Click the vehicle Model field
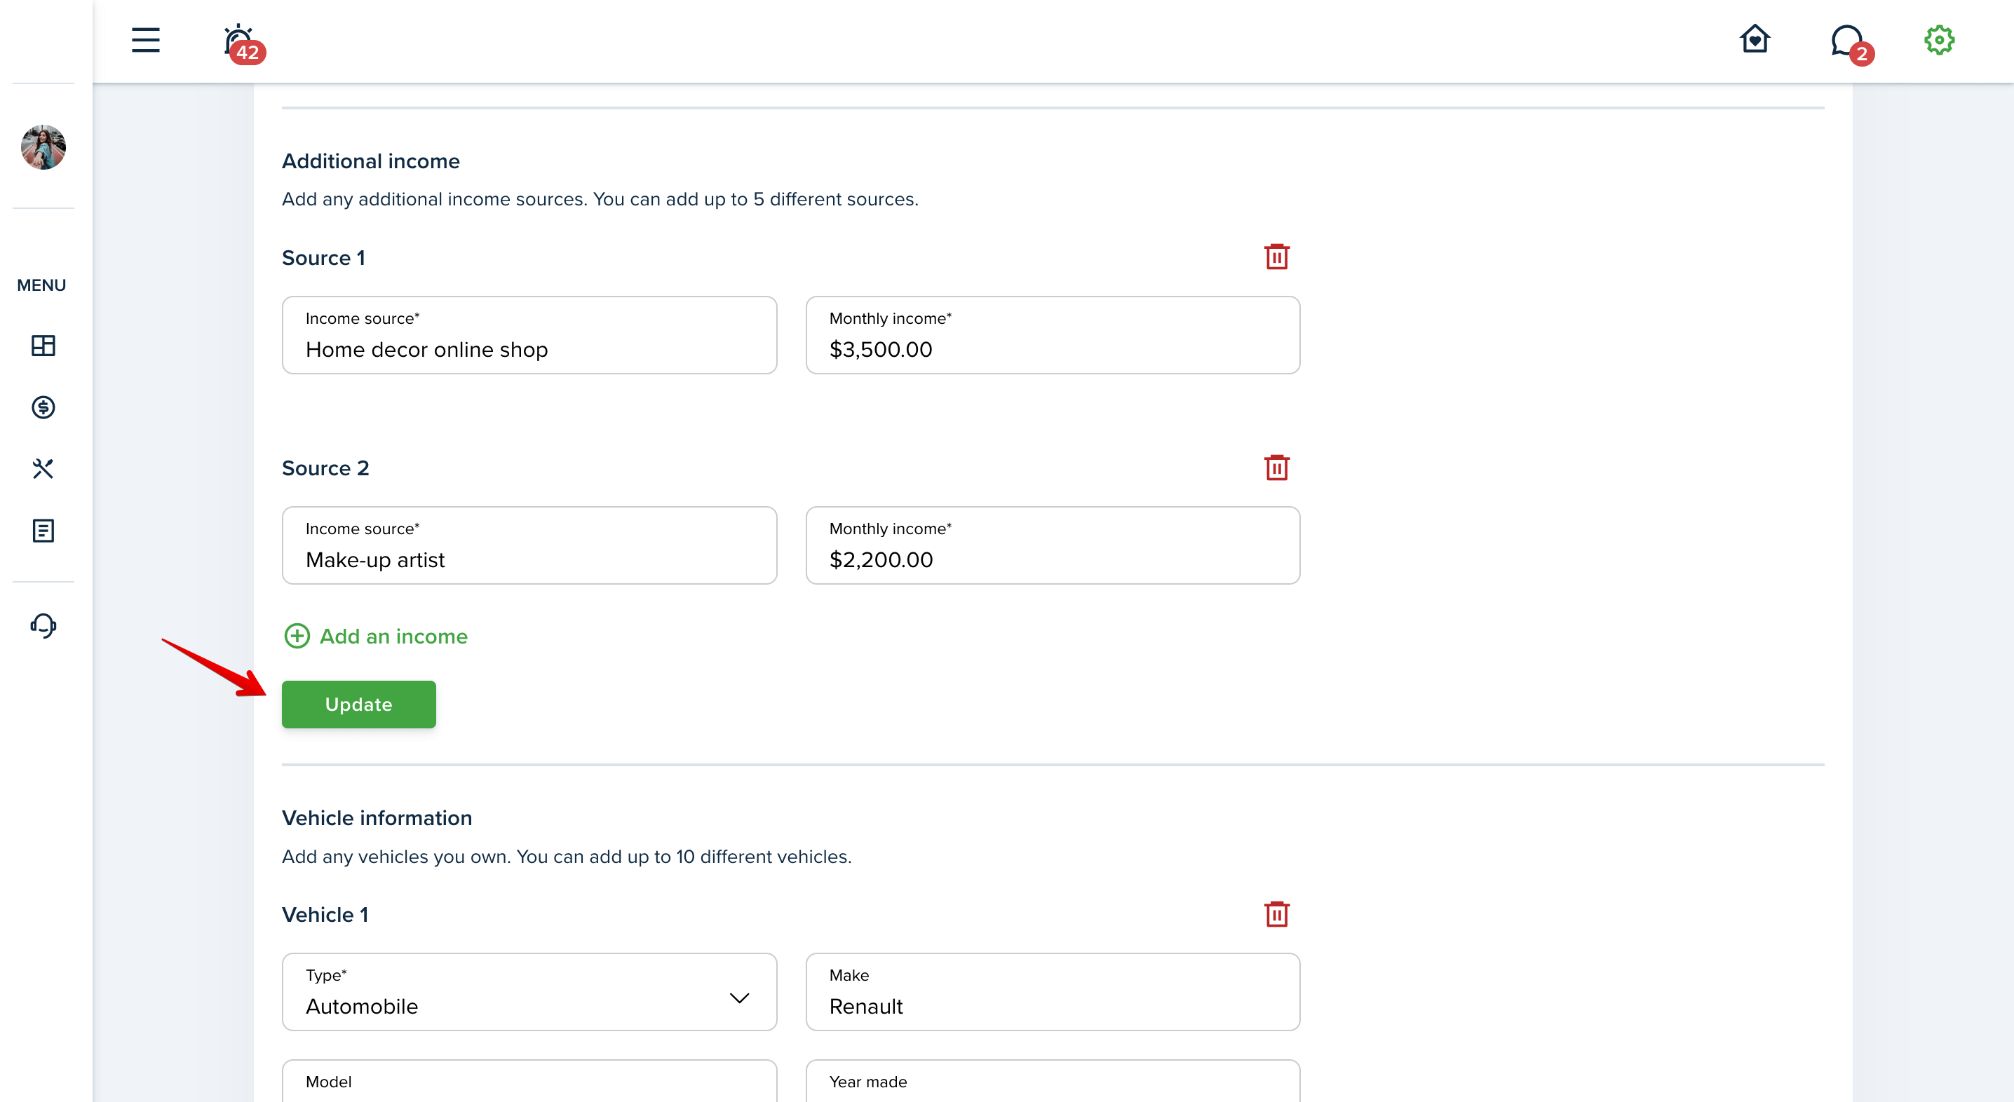Image resolution: width=2014 pixels, height=1102 pixels. coord(529,1081)
